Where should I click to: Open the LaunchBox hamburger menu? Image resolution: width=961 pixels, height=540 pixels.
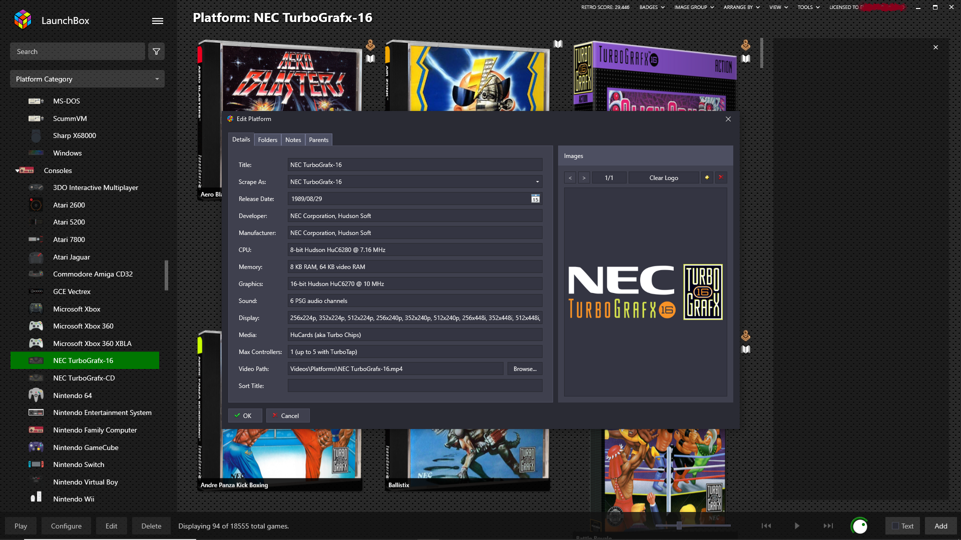[x=158, y=20]
